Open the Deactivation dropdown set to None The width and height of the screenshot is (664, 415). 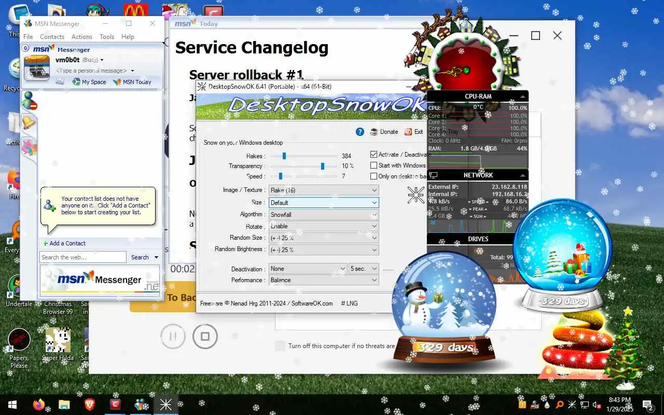coord(308,269)
